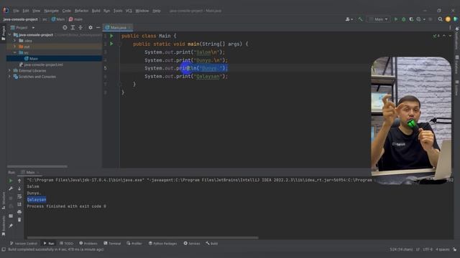Toggle the Project side tool window stripe

click(3, 33)
